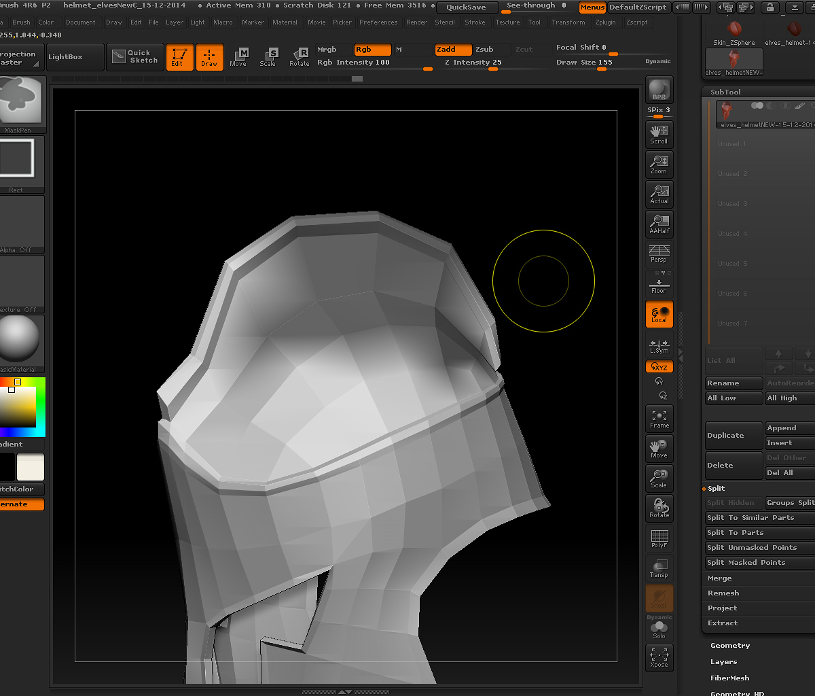Viewport: 815px width, 696px height.
Task: Click the white main color swatch
Action: pos(31,468)
